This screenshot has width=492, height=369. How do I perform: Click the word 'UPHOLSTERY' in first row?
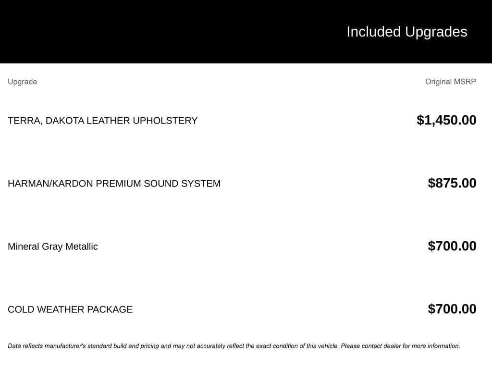(x=165, y=121)
